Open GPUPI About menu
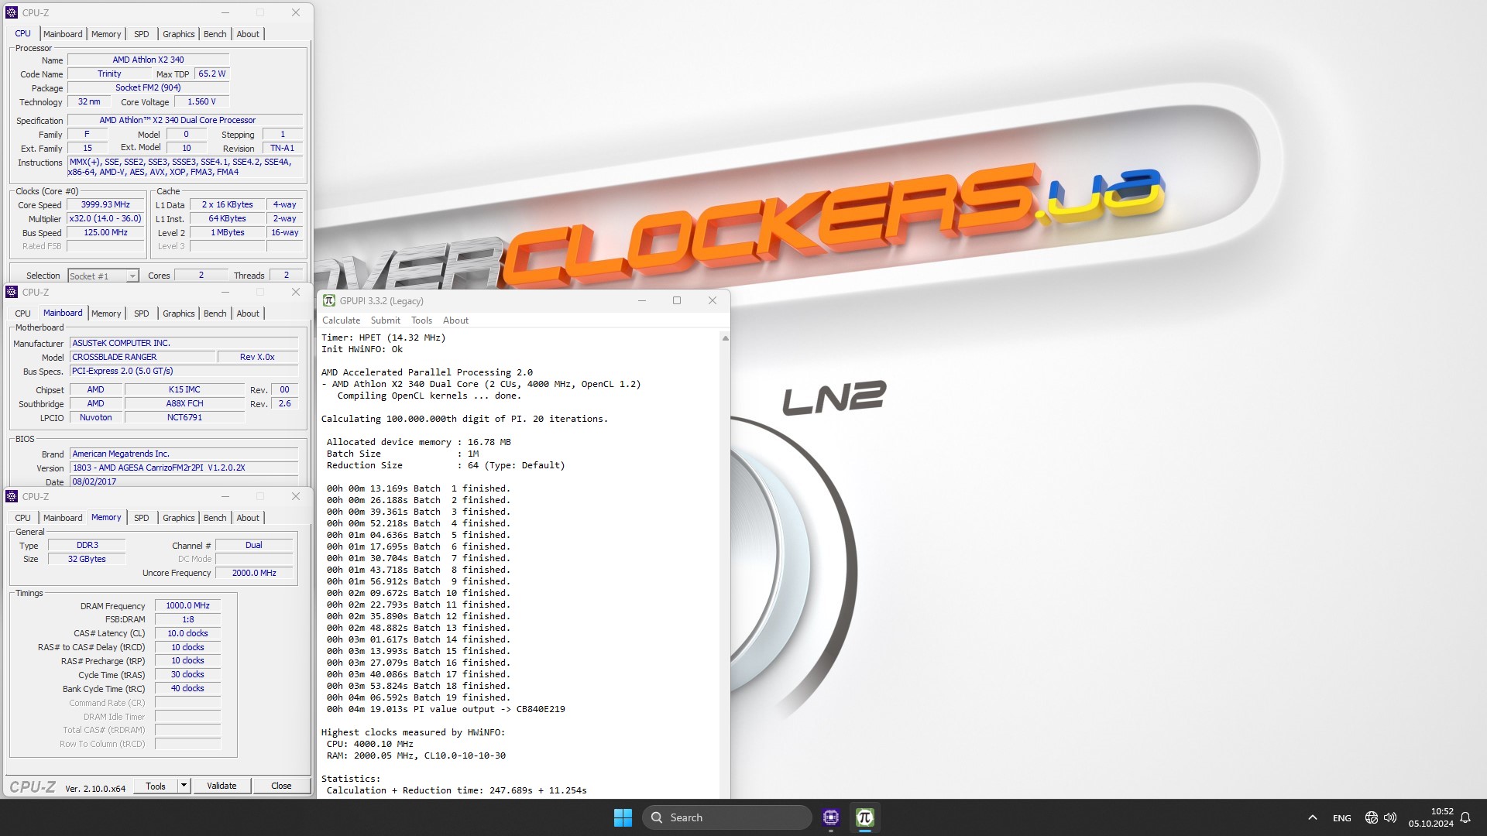 [455, 320]
